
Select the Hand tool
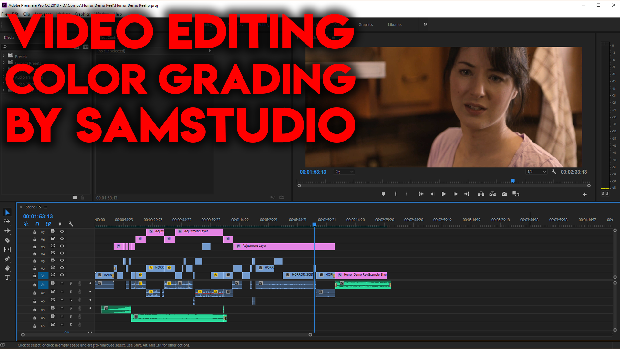7,268
